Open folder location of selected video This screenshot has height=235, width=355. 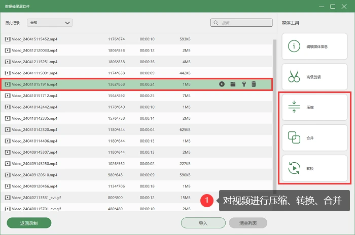(233, 84)
